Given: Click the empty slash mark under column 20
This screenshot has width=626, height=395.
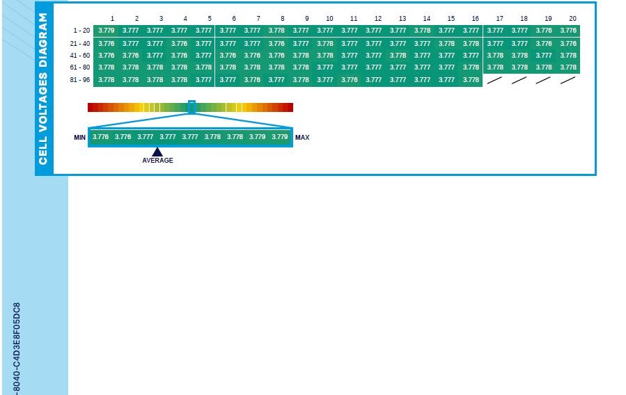Looking at the screenshot, I should pos(568,80).
